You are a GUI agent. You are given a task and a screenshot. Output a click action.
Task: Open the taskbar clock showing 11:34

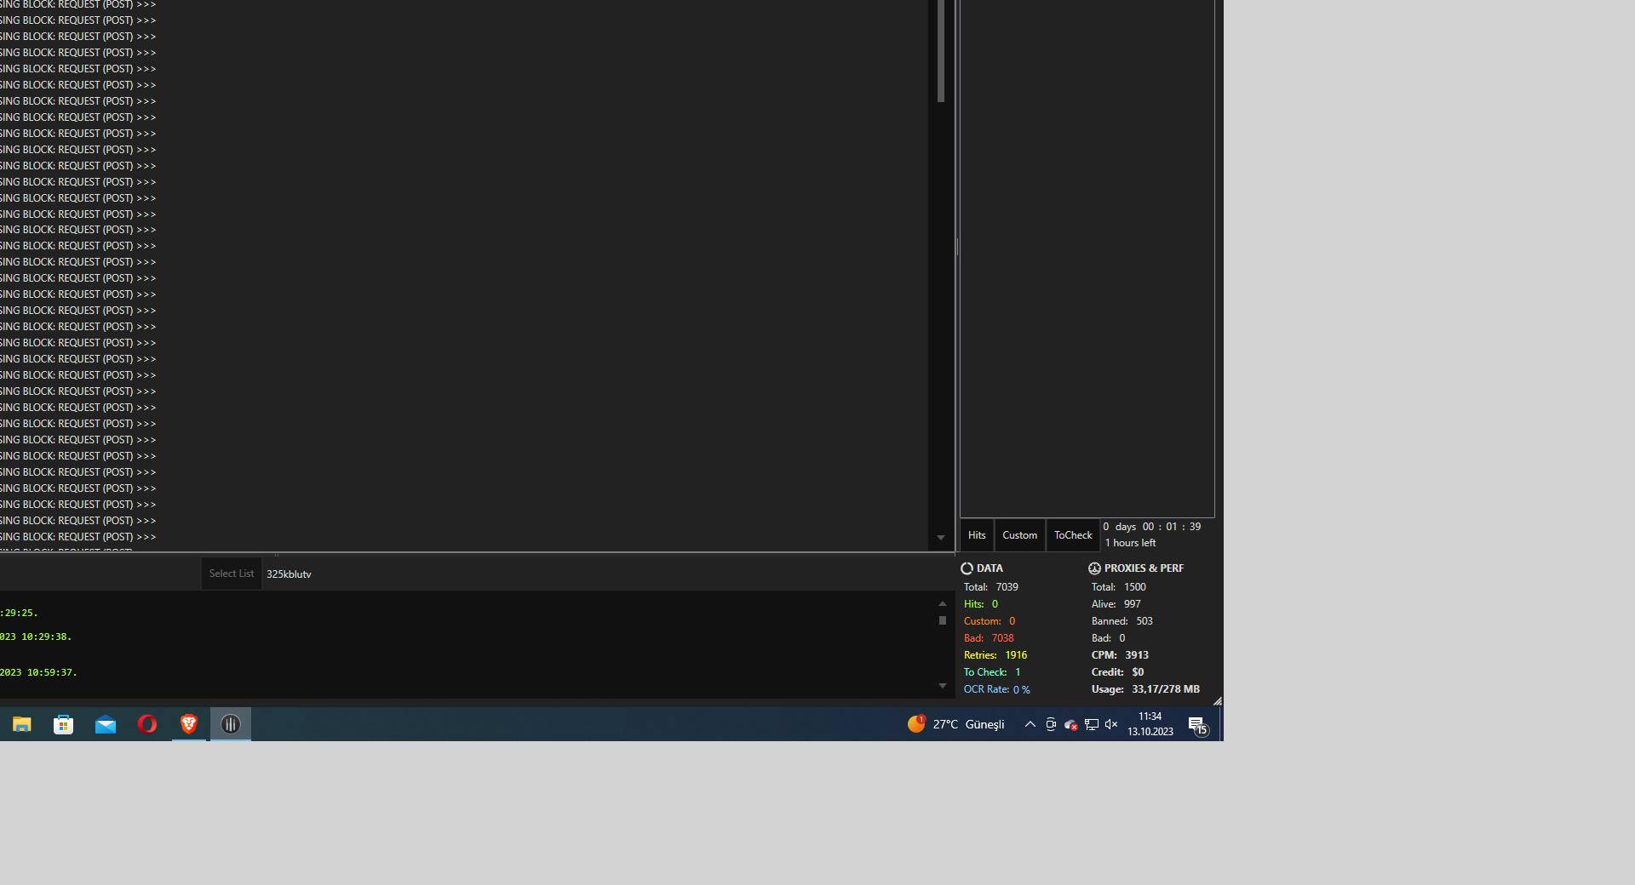pos(1150,724)
